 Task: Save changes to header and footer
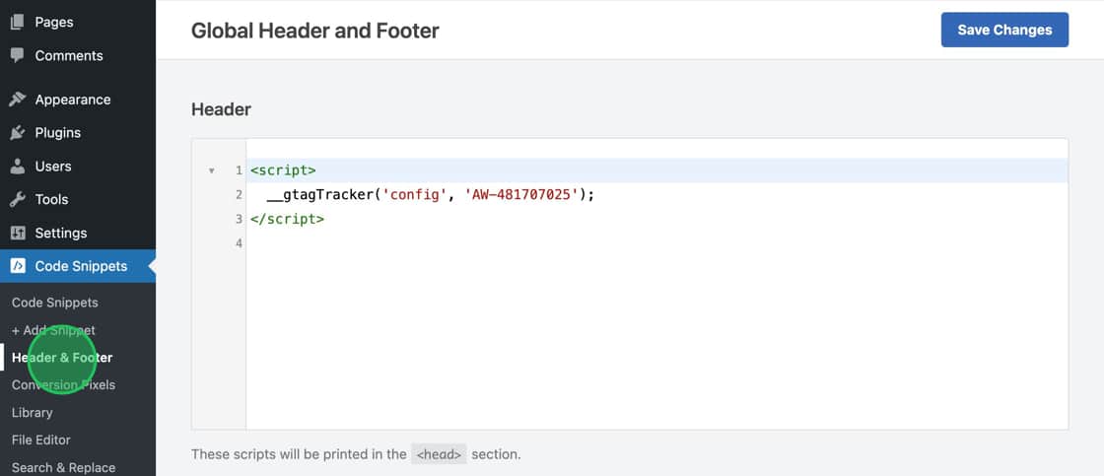click(x=1004, y=30)
